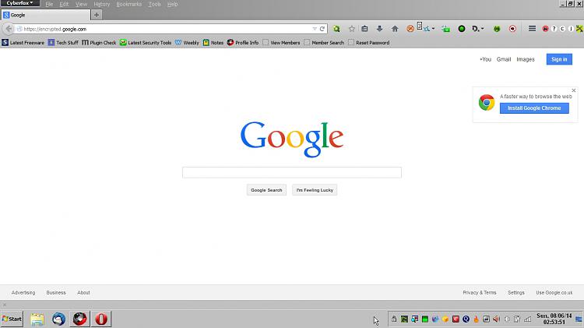Image resolution: width=584 pixels, height=328 pixels.
Task: Open the hamburger menu
Action: 533,29
